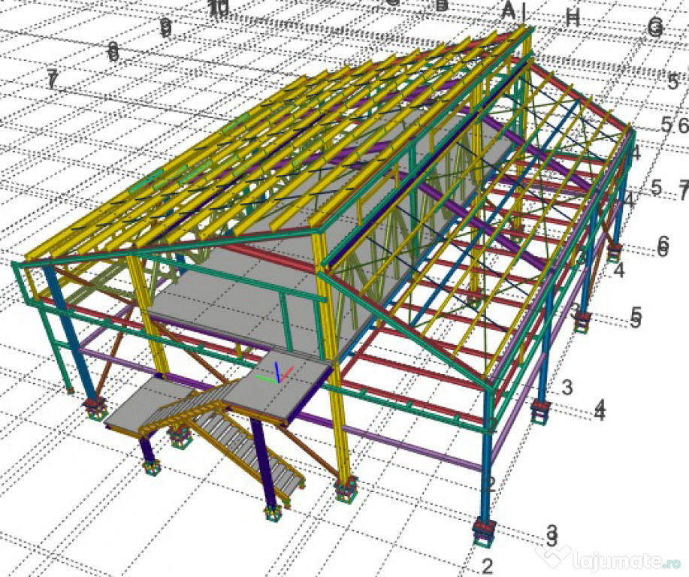Click grid axis label A at top

point(509,11)
